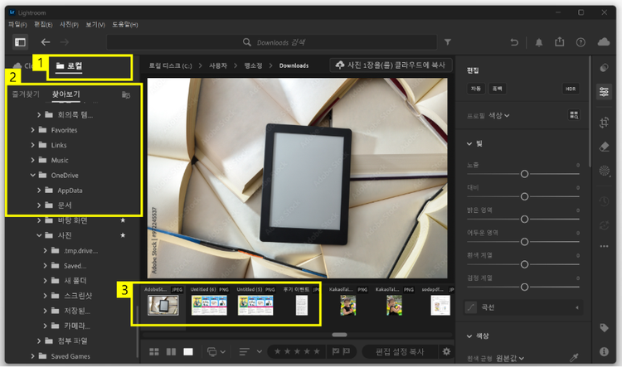Viewport: 622px width, 367px height.
Task: Collapse the 색상 color section
Action: [x=469, y=336]
